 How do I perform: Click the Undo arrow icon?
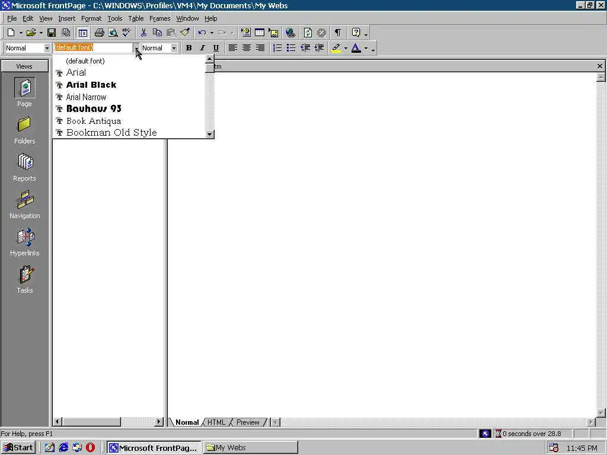tap(202, 33)
